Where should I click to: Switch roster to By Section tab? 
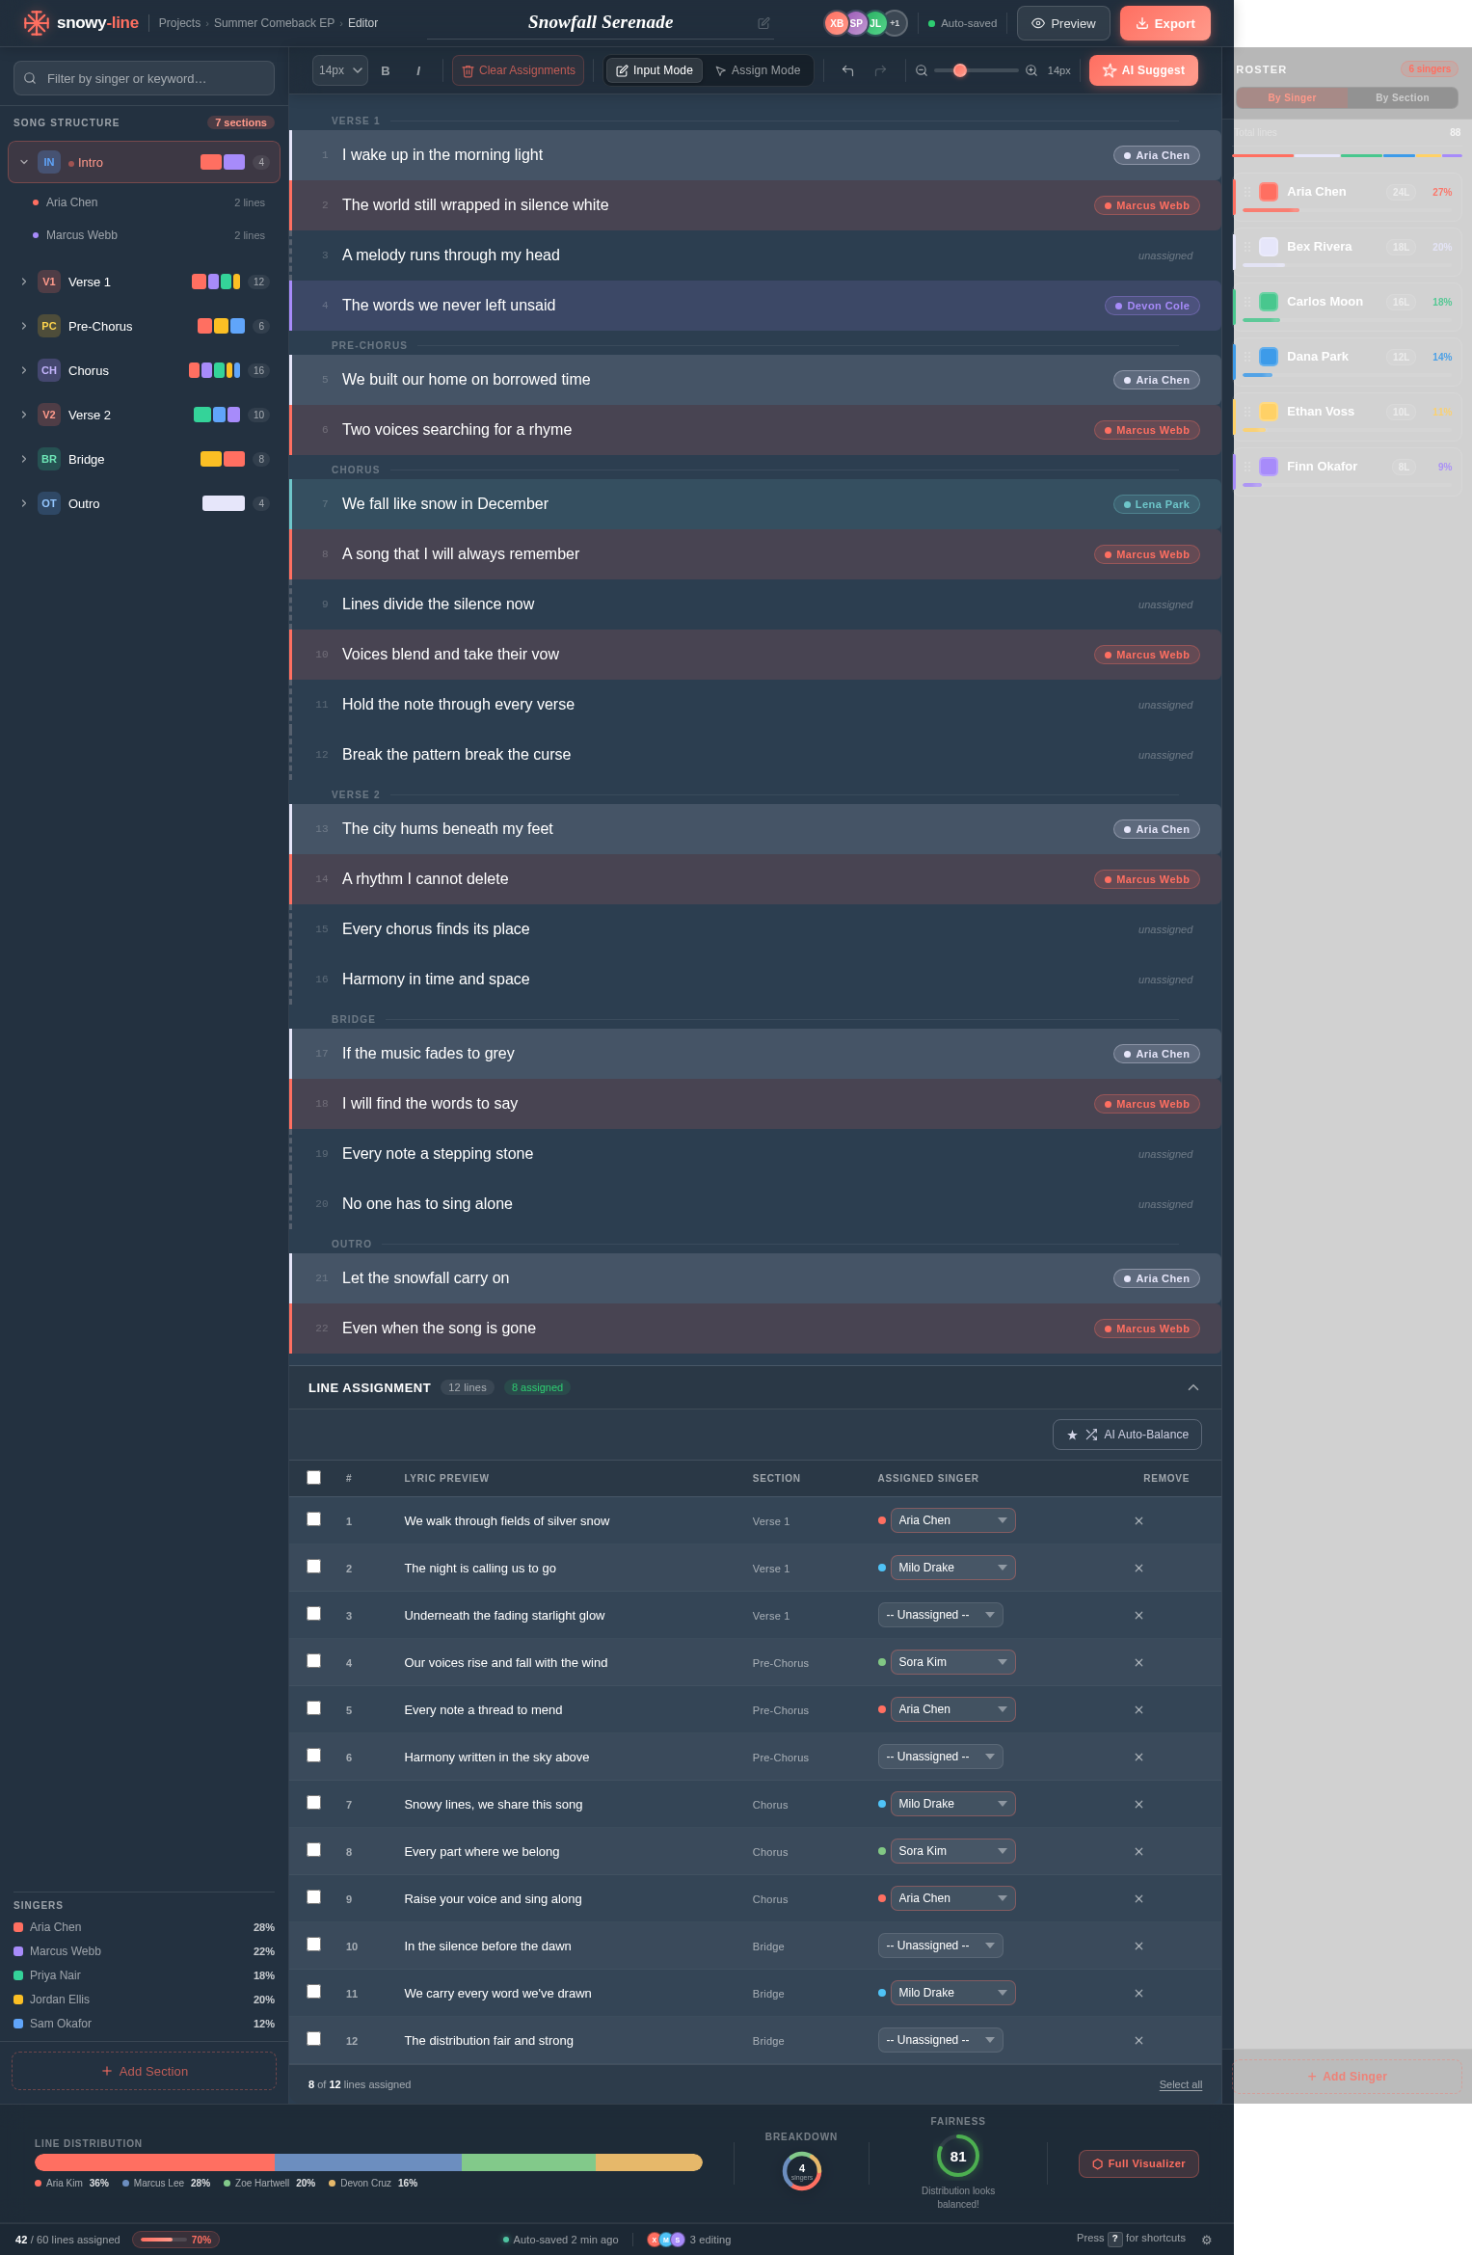pos(1402,97)
